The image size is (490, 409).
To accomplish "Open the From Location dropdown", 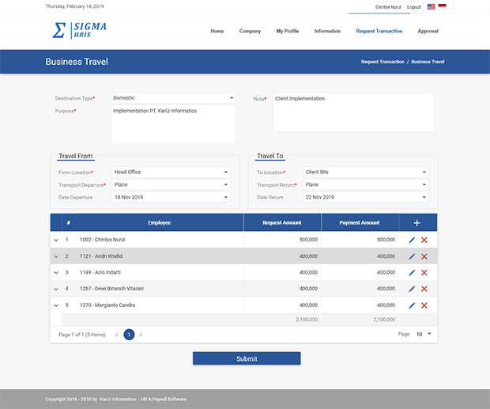I will pyautogui.click(x=171, y=172).
